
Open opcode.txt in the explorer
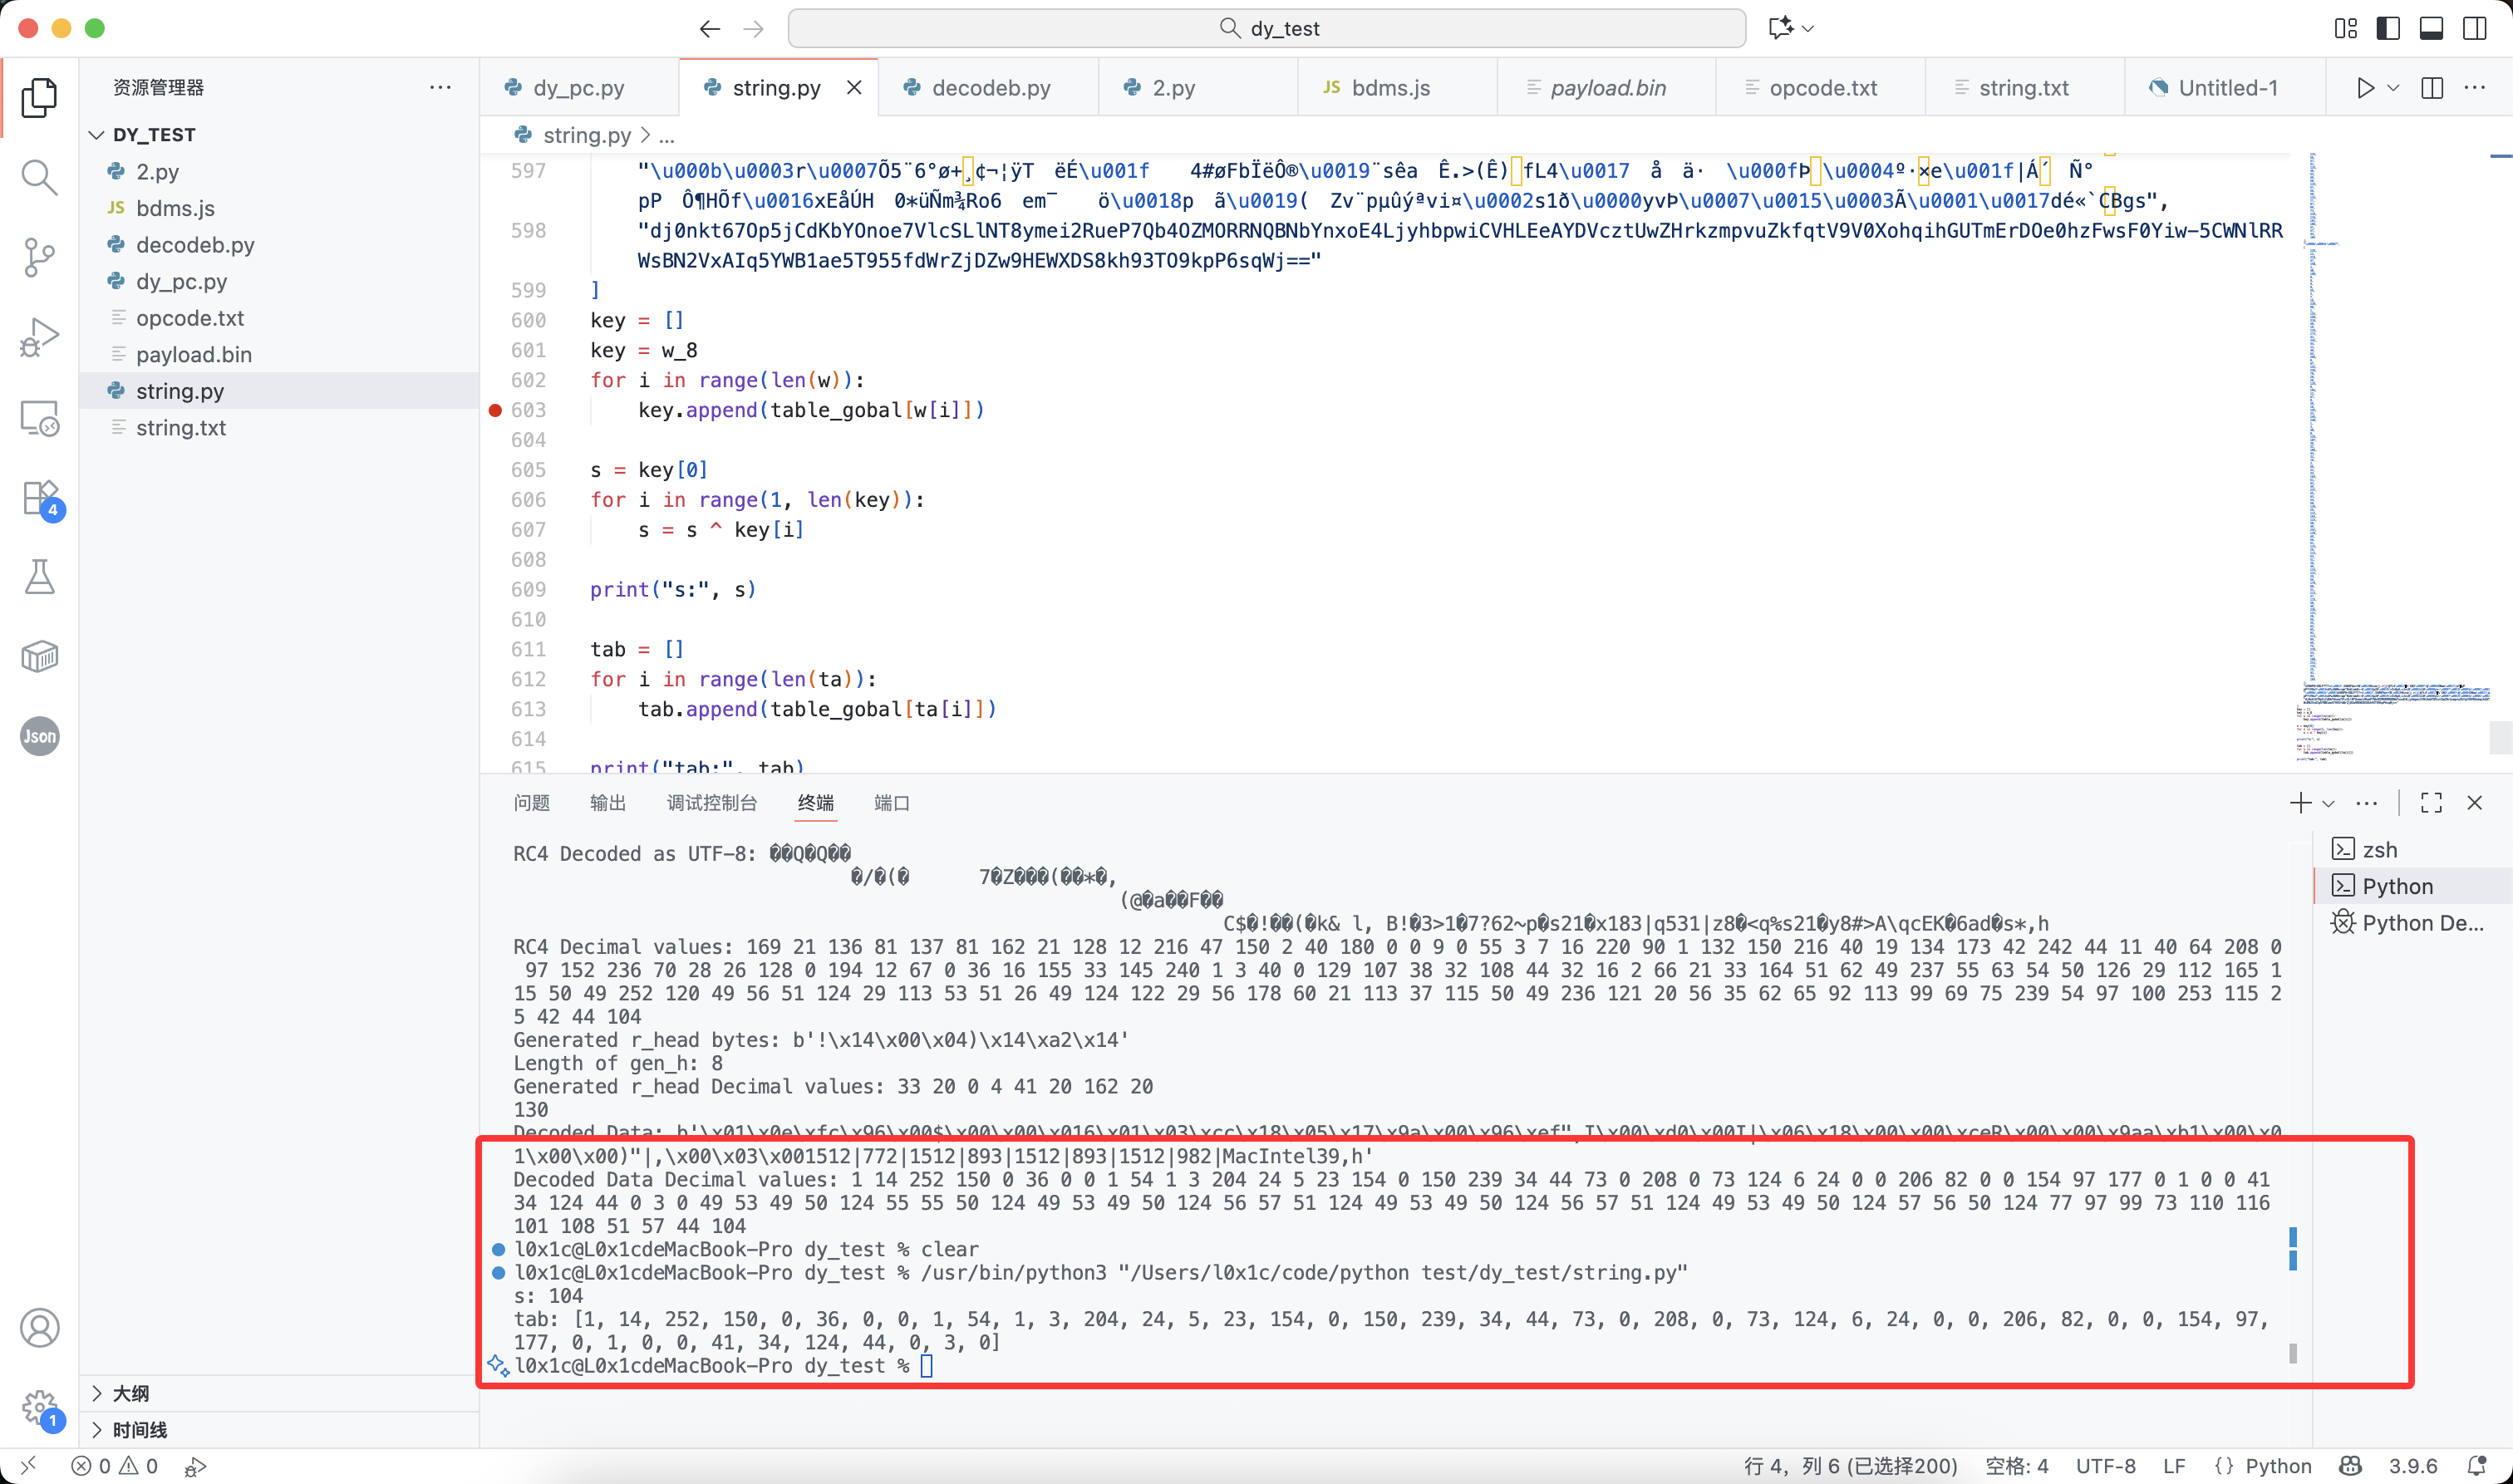pyautogui.click(x=190, y=318)
